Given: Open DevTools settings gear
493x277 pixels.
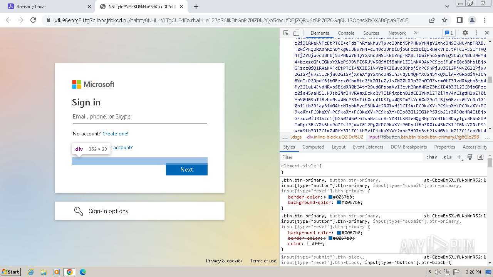Looking at the screenshot, I should coord(465,33).
